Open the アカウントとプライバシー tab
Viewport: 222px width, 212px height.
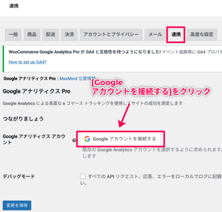point(111,35)
